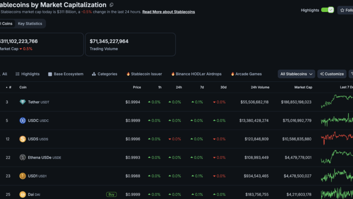Sort by 7d change column

pos(202,87)
